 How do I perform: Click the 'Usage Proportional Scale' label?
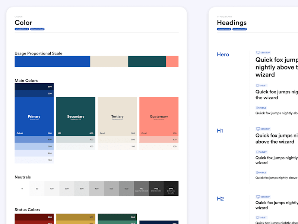39,53
